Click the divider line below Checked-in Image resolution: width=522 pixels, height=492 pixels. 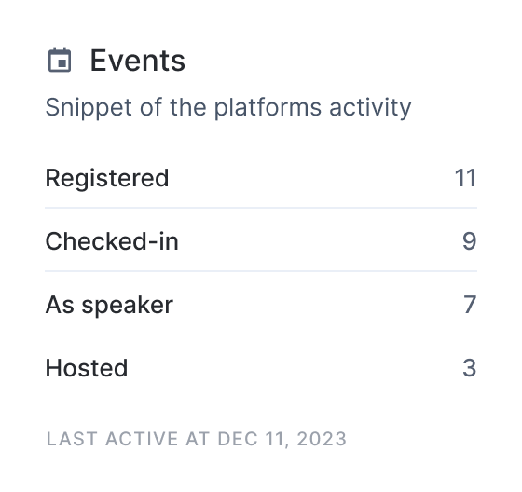pos(261,271)
